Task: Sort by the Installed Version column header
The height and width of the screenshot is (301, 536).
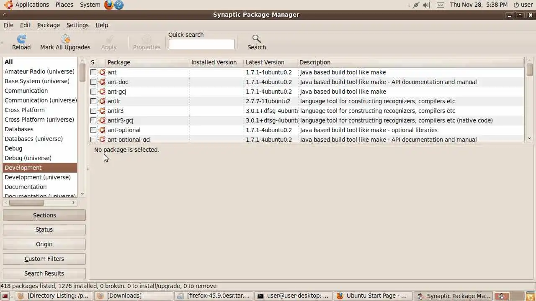Action: pos(216,62)
